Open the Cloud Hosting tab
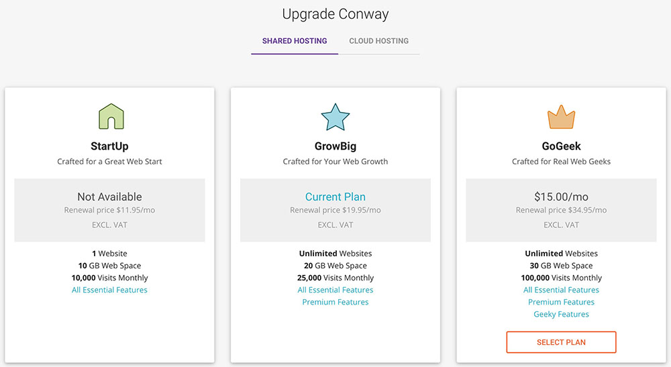 [378, 41]
